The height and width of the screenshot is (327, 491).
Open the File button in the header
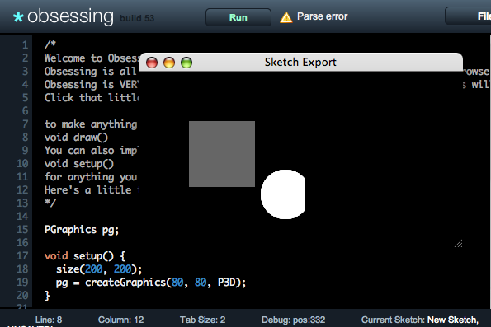[x=468, y=16]
